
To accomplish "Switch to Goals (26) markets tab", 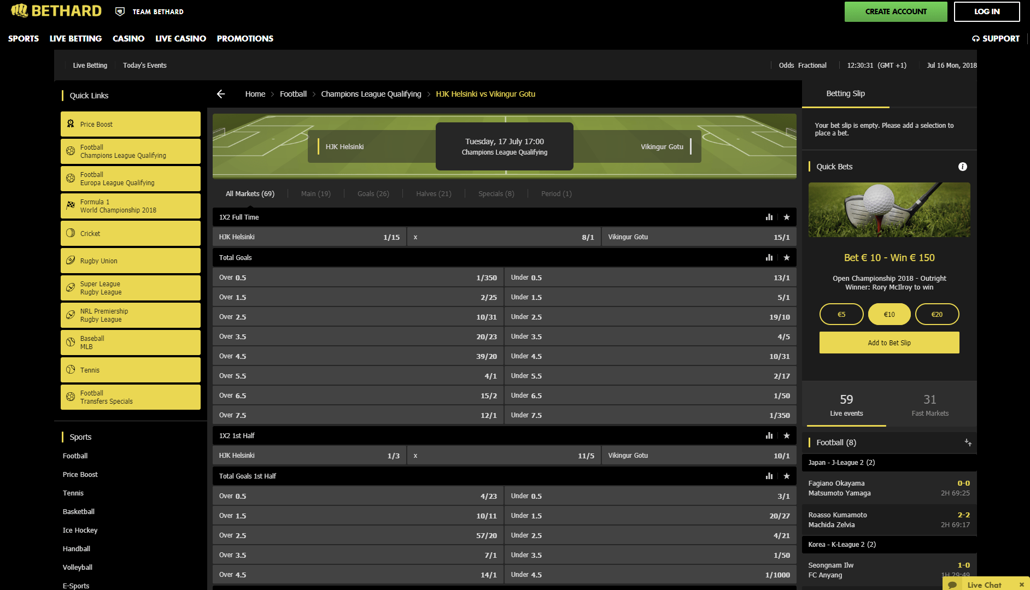I will pyautogui.click(x=373, y=194).
